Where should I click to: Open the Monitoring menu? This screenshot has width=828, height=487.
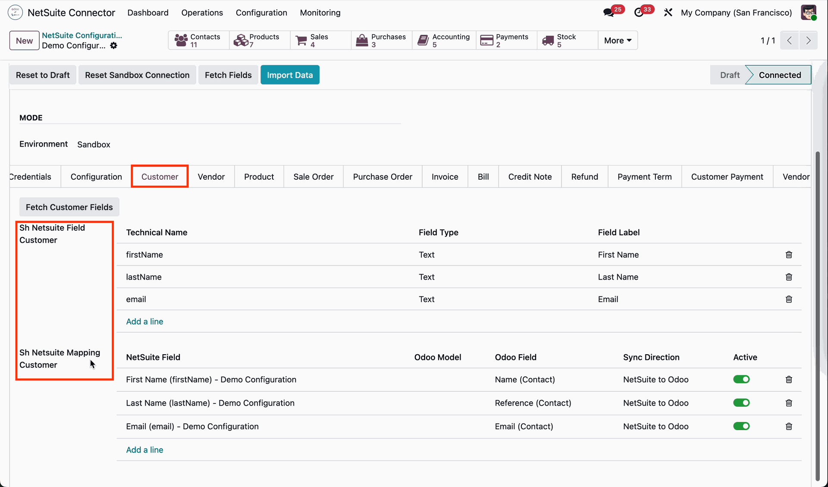click(x=320, y=12)
